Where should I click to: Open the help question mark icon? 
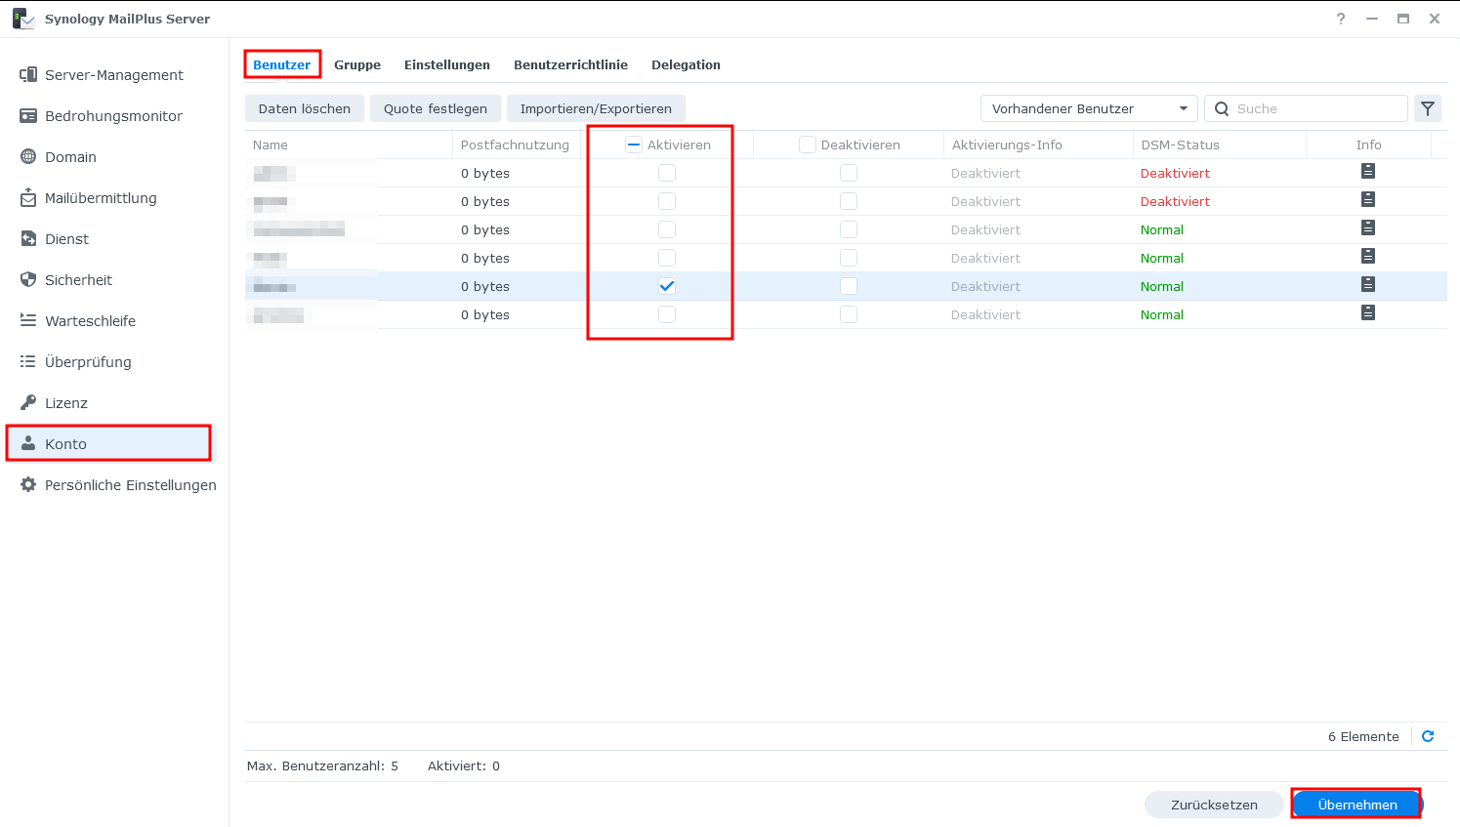point(1340,19)
